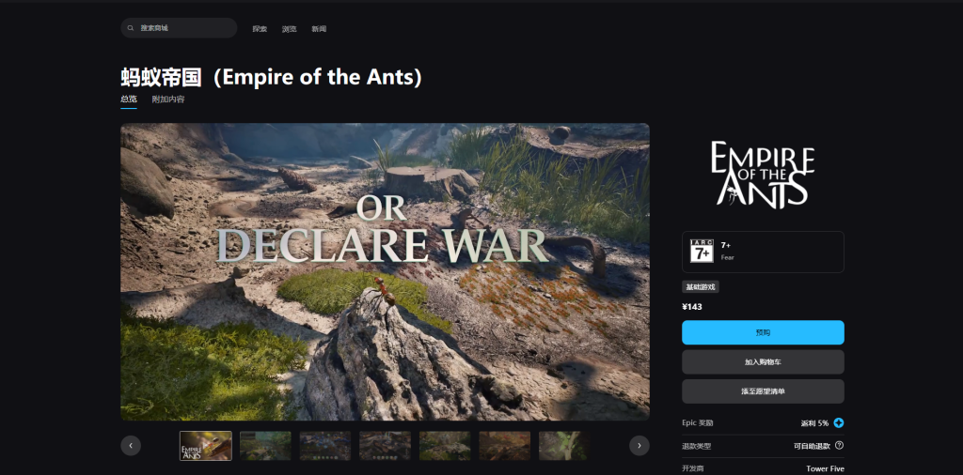Click the Empire of the Ants logo
963x475 pixels.
(763, 175)
